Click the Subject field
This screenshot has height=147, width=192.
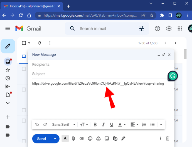click(x=101, y=74)
